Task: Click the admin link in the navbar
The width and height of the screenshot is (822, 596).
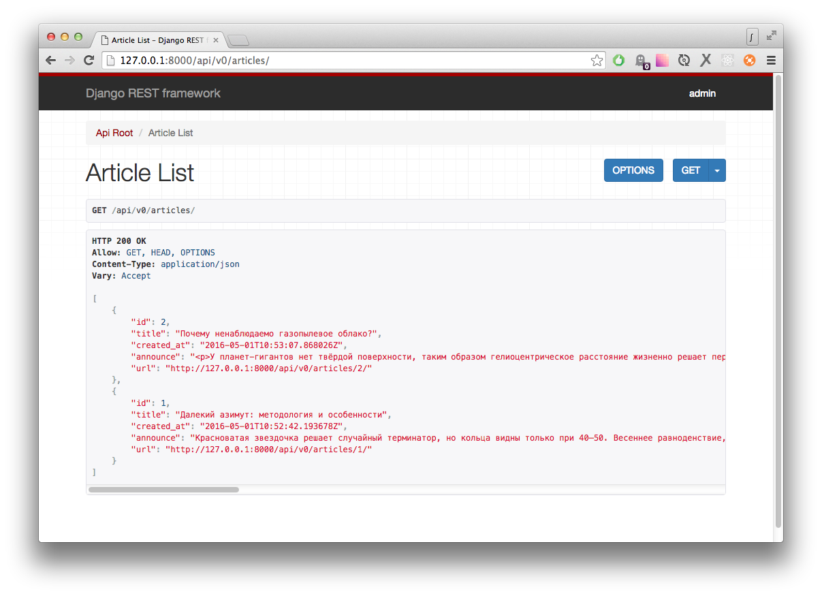Action: pos(702,93)
